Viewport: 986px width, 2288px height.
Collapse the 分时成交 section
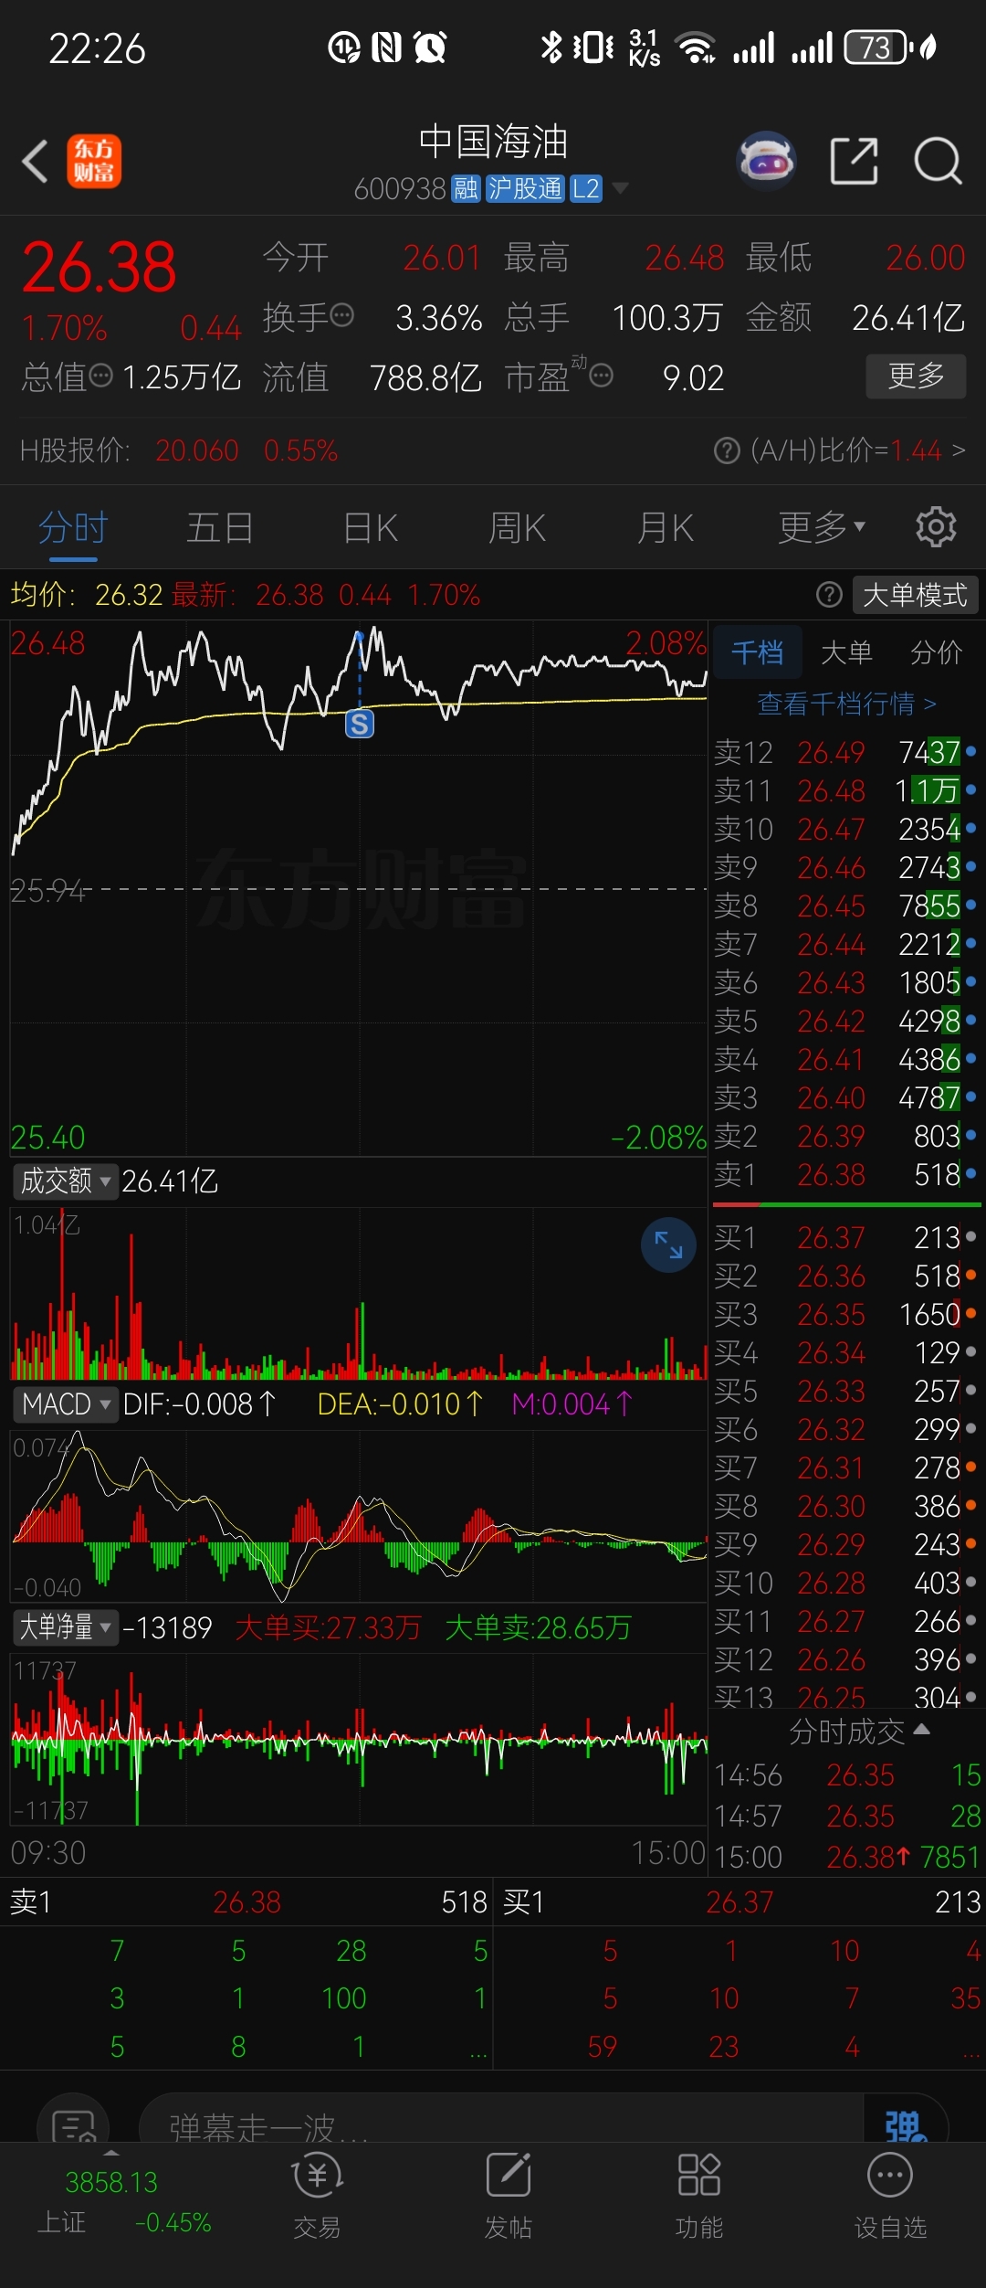point(859,1732)
